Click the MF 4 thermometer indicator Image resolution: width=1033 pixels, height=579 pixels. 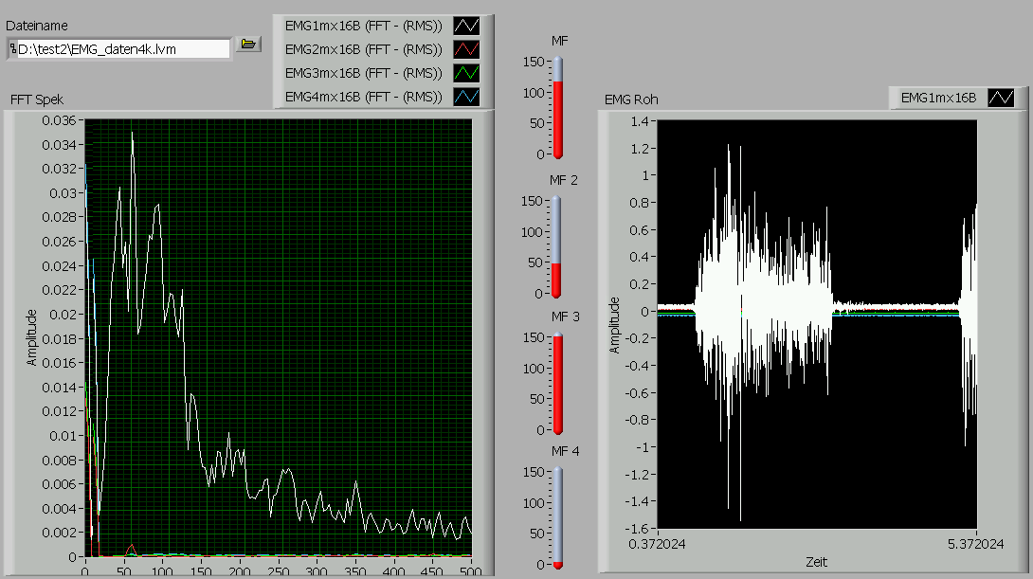[557, 518]
